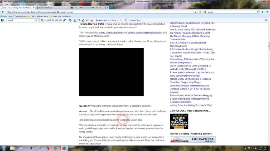270x151 pixels.
Task: Open the search engine selector dropdown
Action: pos(205,12)
